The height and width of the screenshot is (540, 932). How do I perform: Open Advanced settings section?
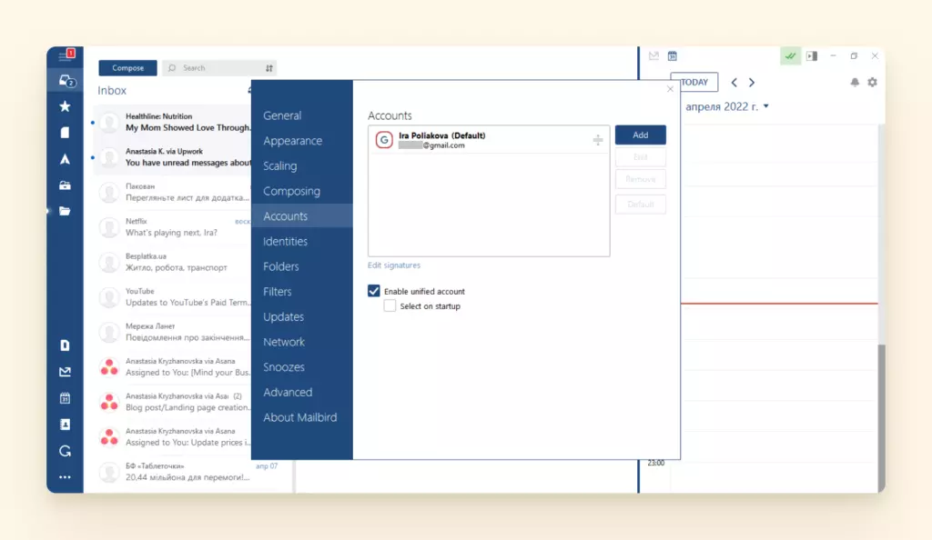tap(302, 392)
